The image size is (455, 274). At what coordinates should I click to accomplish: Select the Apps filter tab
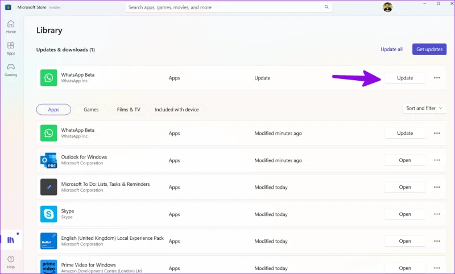tap(53, 110)
